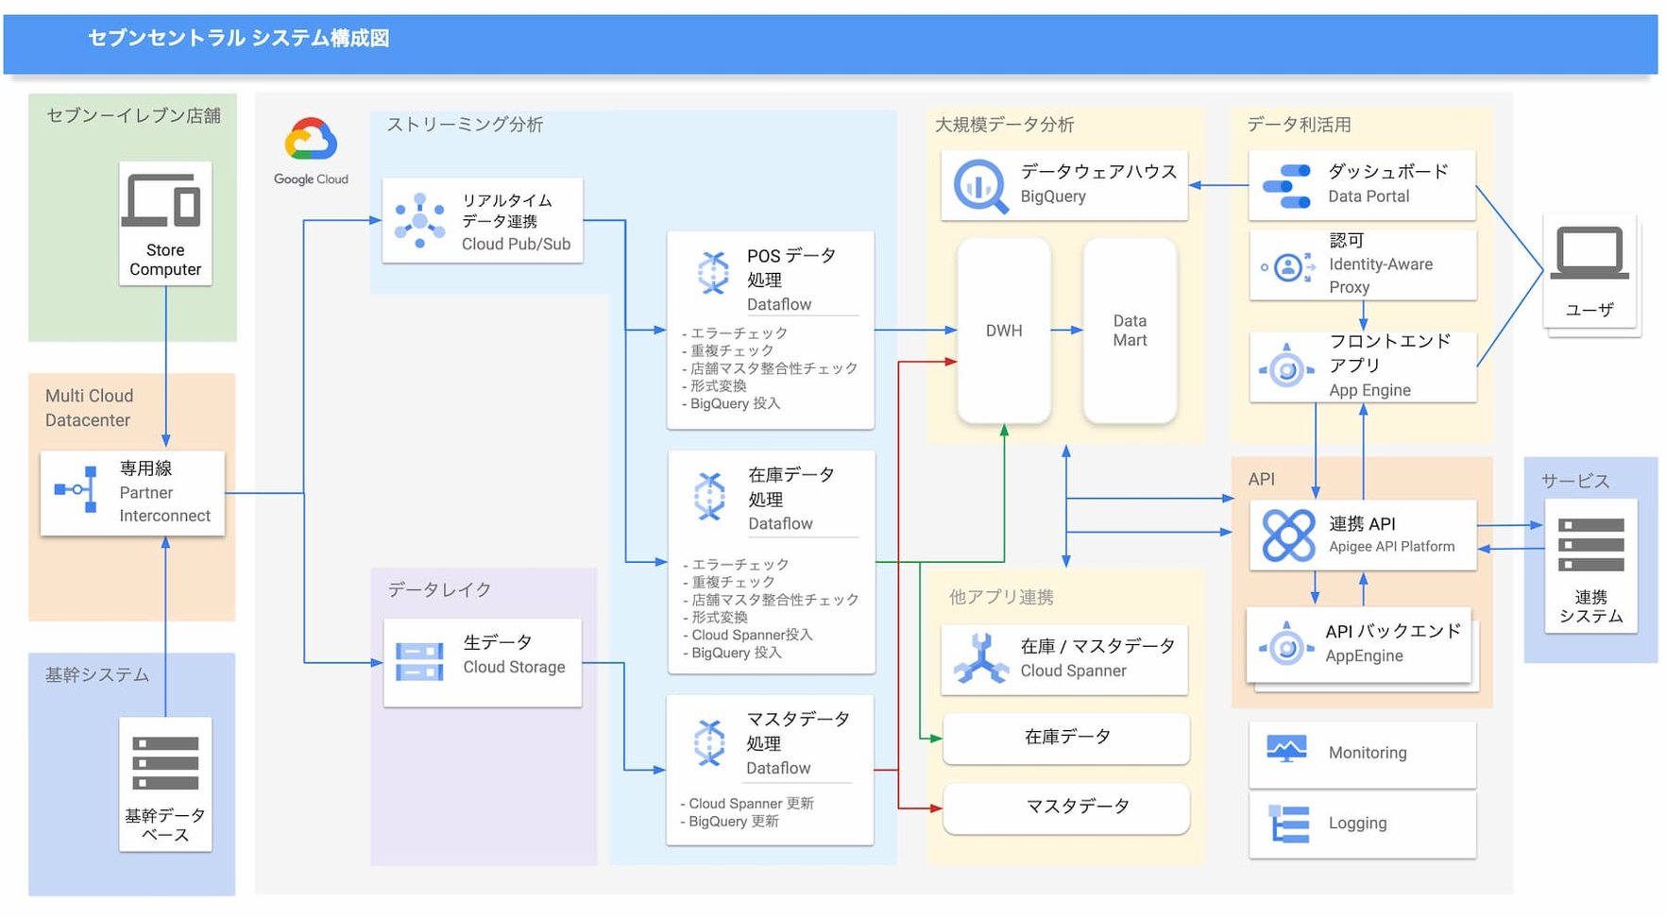This screenshot has width=1666, height=918.
Task: Click the Cloud Spanner 更新 list item
Action: pyautogui.click(x=747, y=804)
